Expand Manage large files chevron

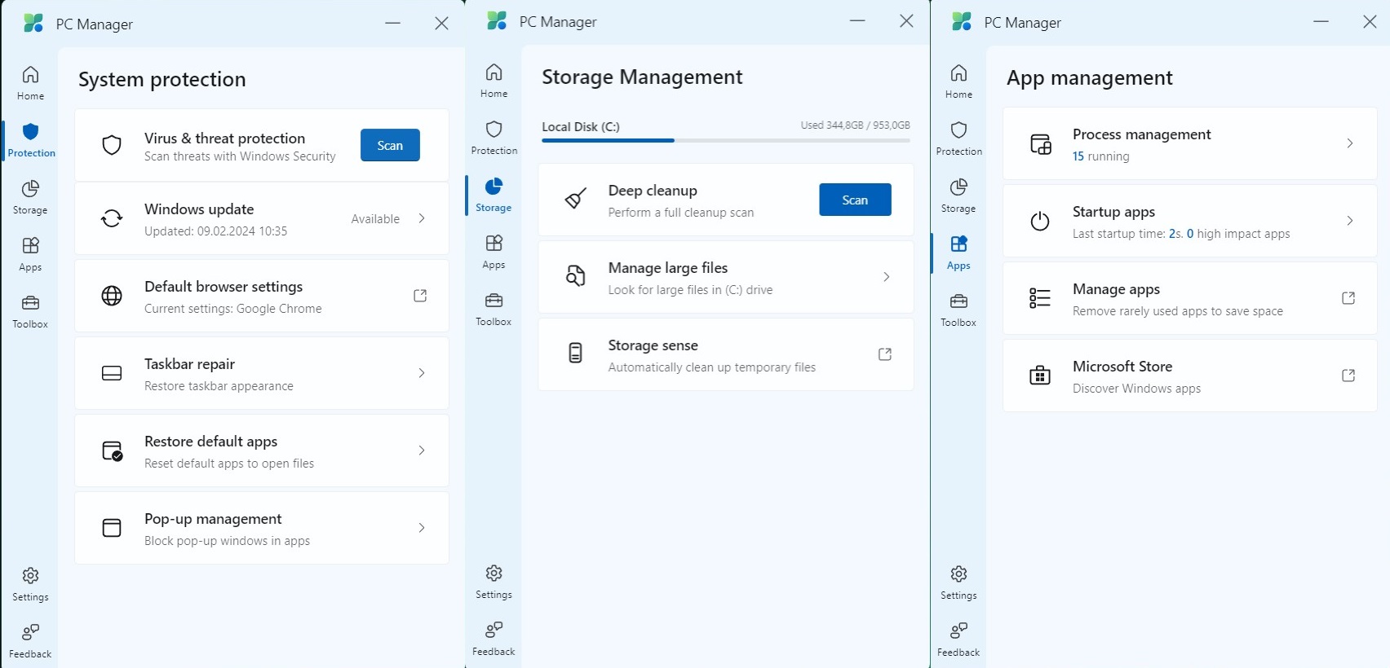[887, 277]
